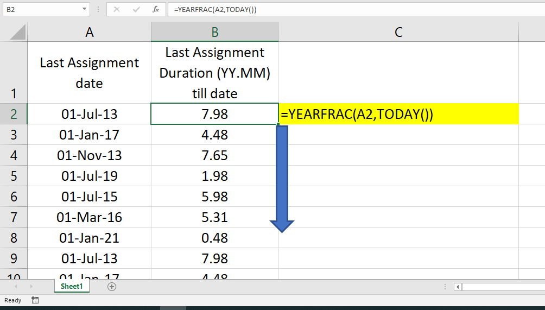Select column C header
The width and height of the screenshot is (545, 310).
(398, 32)
